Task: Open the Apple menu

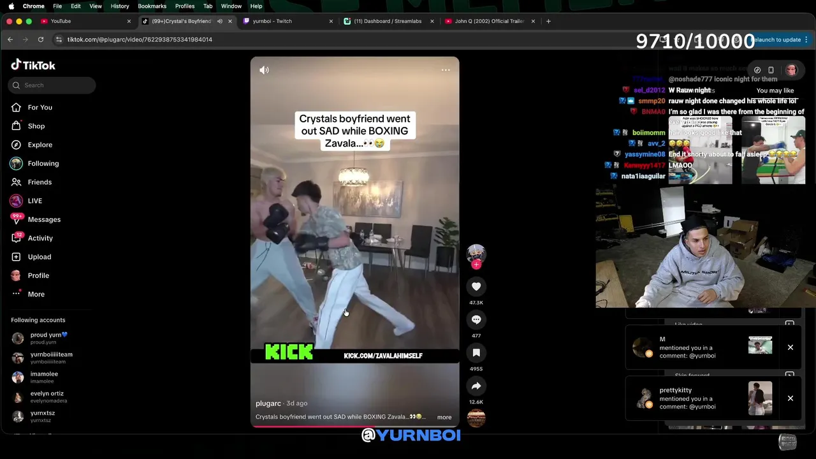Action: [x=11, y=6]
